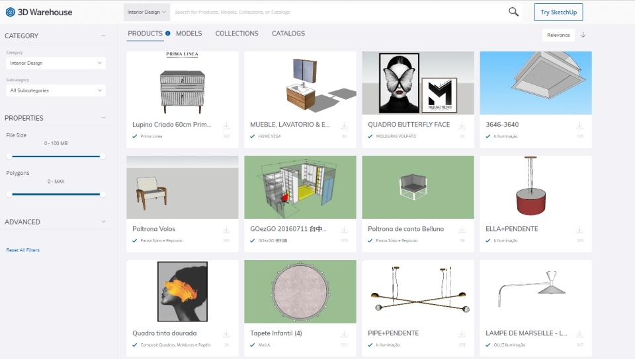Open the PIPE+PENDENTE lamp thumbnail
The image size is (635, 359).
[418, 292]
